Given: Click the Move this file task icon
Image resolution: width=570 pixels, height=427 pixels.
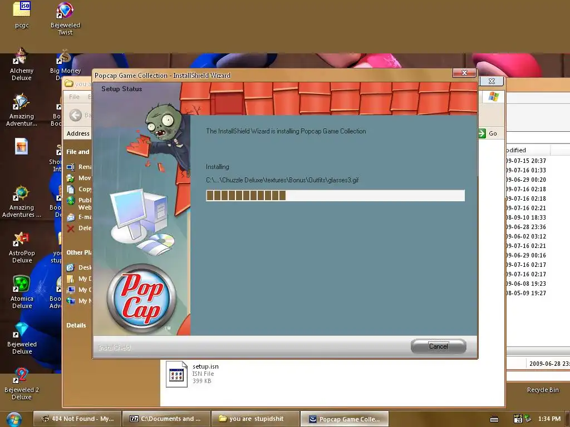Looking at the screenshot, I should point(71,178).
